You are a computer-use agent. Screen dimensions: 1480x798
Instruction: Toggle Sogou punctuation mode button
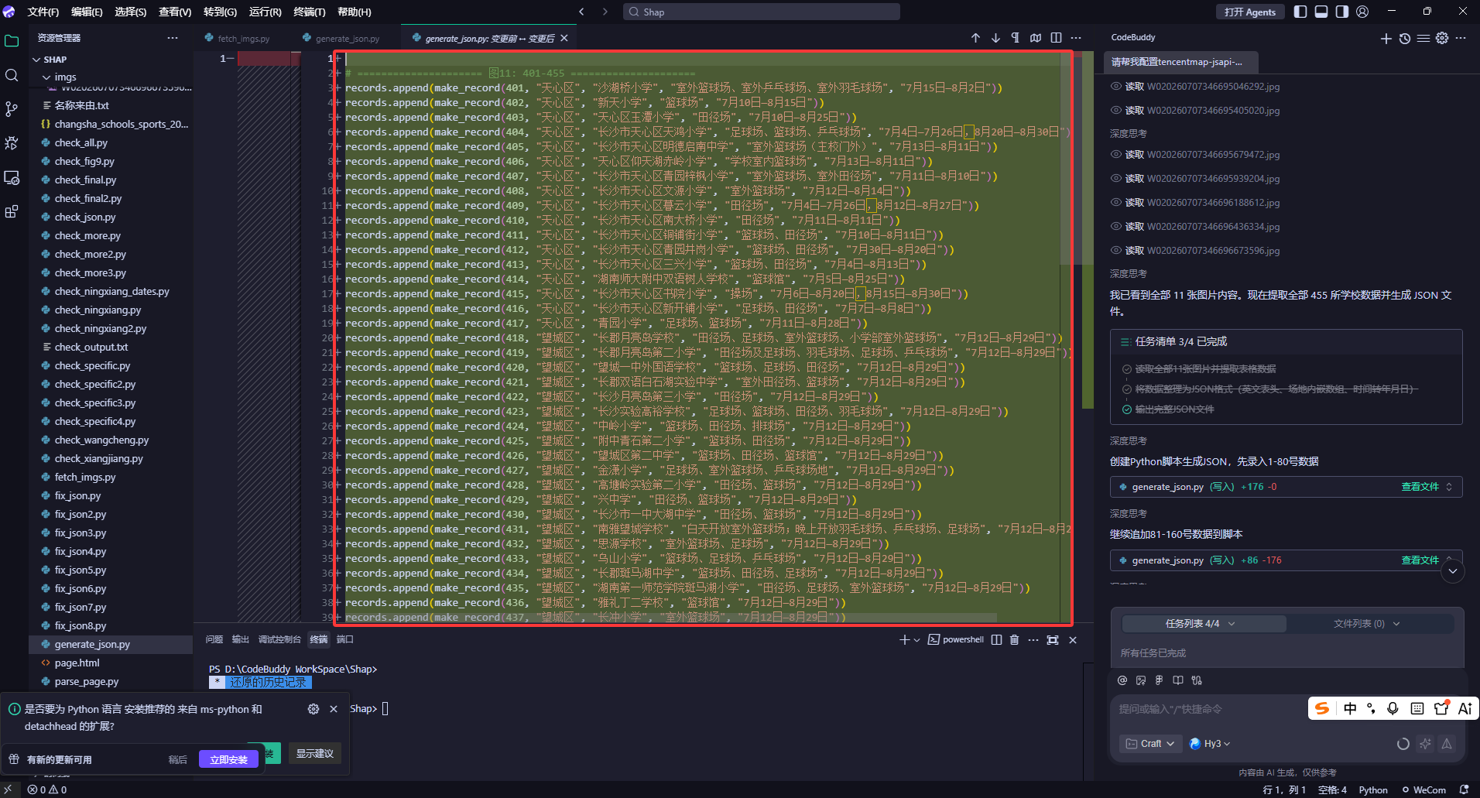click(1371, 708)
